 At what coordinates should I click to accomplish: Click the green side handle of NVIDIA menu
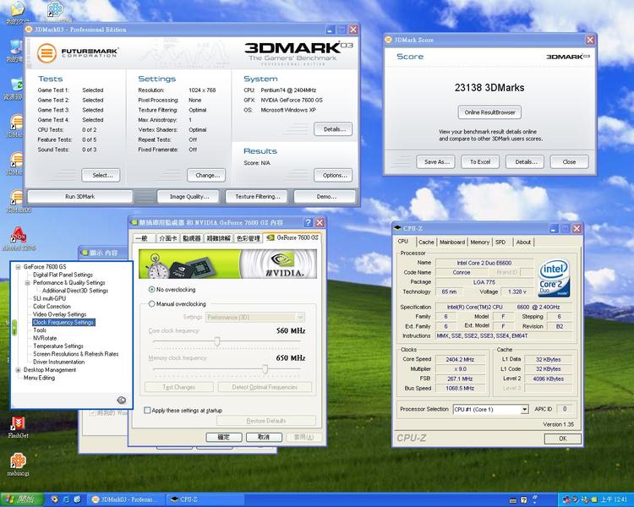[14, 328]
